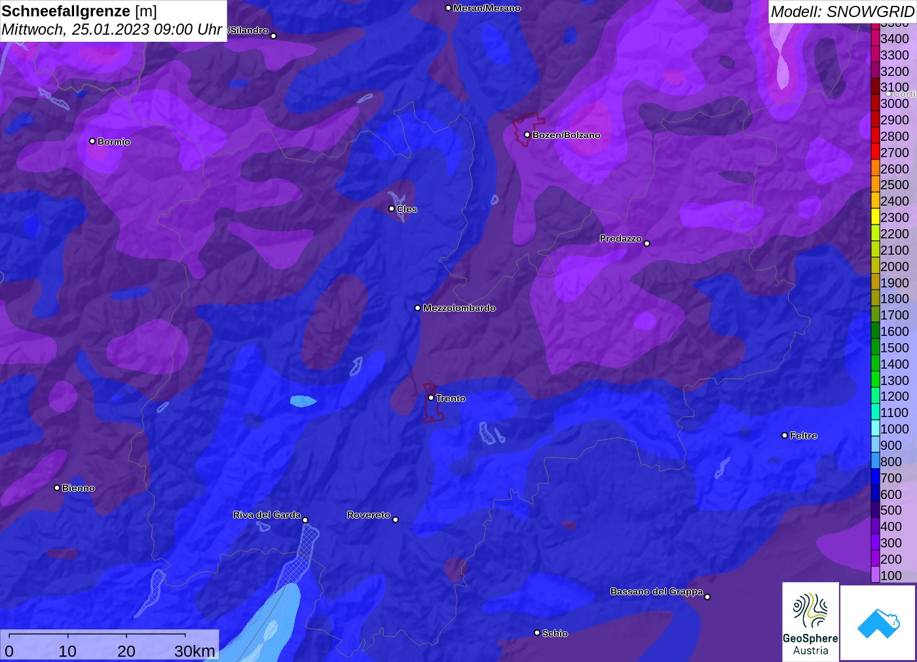Click the blue cloud house logo
Viewport: 917px width, 662px height.
pyautogui.click(x=878, y=623)
